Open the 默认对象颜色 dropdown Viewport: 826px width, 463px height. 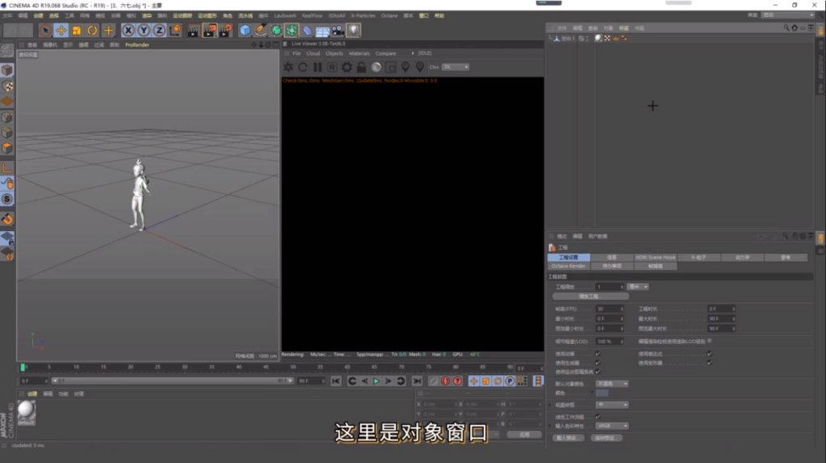(612, 383)
